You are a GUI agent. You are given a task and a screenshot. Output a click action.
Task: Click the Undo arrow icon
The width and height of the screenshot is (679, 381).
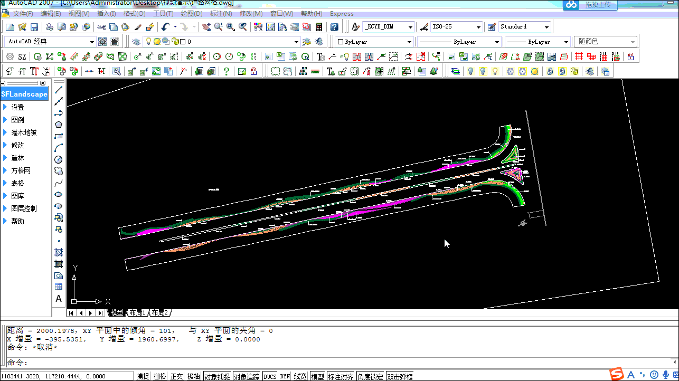coord(165,27)
